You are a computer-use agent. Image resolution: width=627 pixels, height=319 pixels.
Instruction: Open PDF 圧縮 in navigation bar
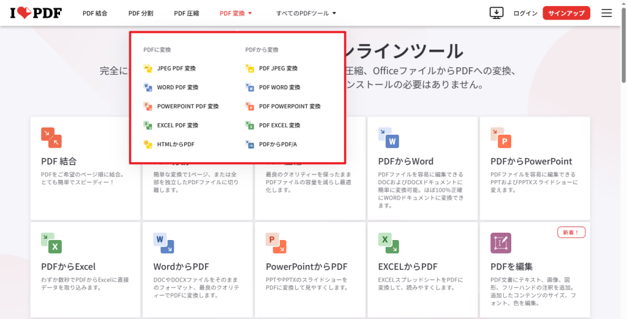click(x=186, y=13)
